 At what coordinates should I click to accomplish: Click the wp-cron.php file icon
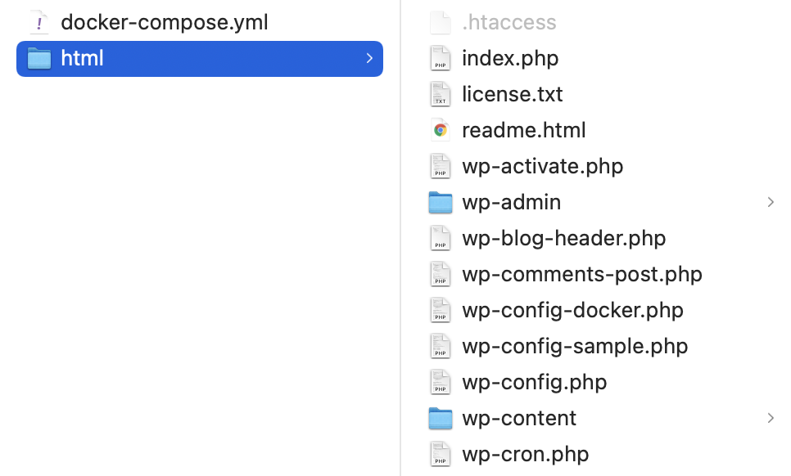441,454
